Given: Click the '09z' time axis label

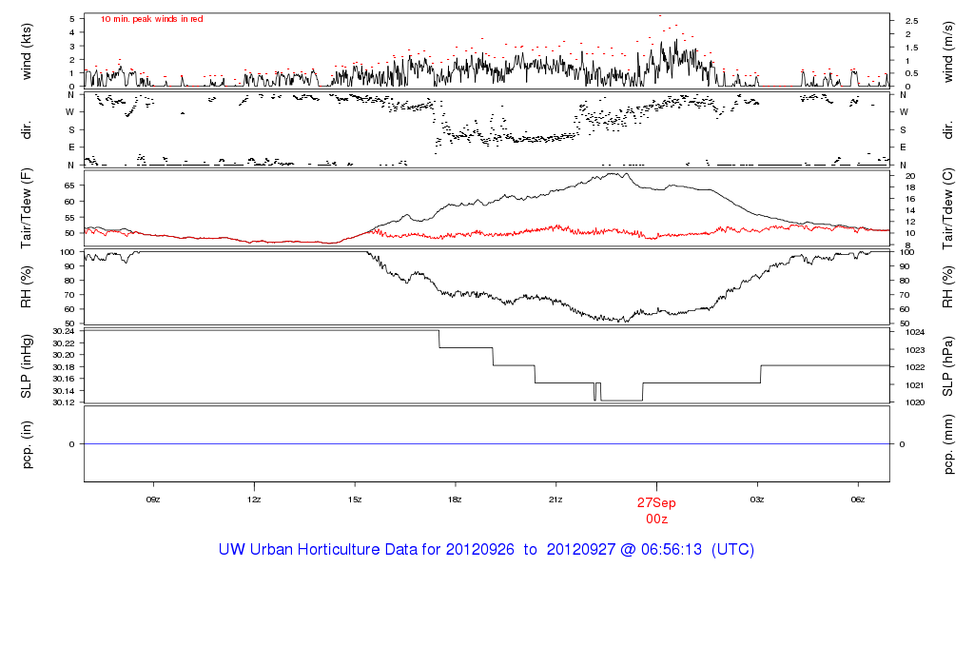Looking at the screenshot, I should coord(153,499).
